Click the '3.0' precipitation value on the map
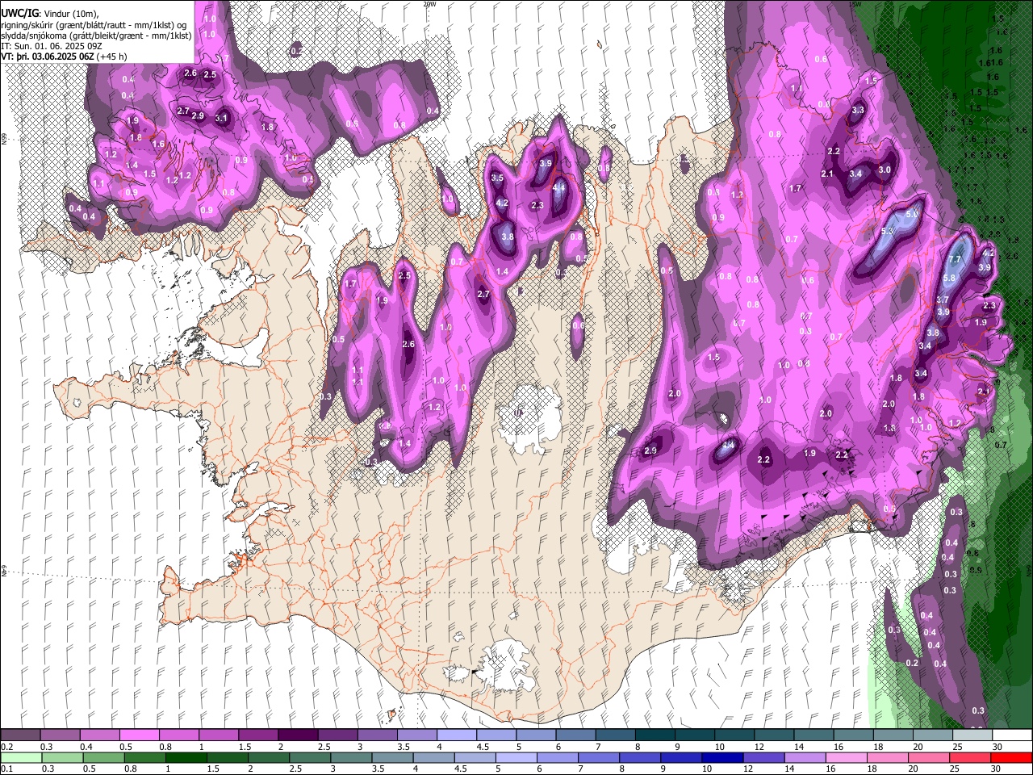Viewport: 1033px width, 775px height. click(885, 170)
